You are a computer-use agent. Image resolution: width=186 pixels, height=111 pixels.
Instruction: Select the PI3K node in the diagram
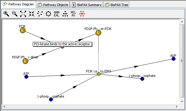click(x=23, y=30)
